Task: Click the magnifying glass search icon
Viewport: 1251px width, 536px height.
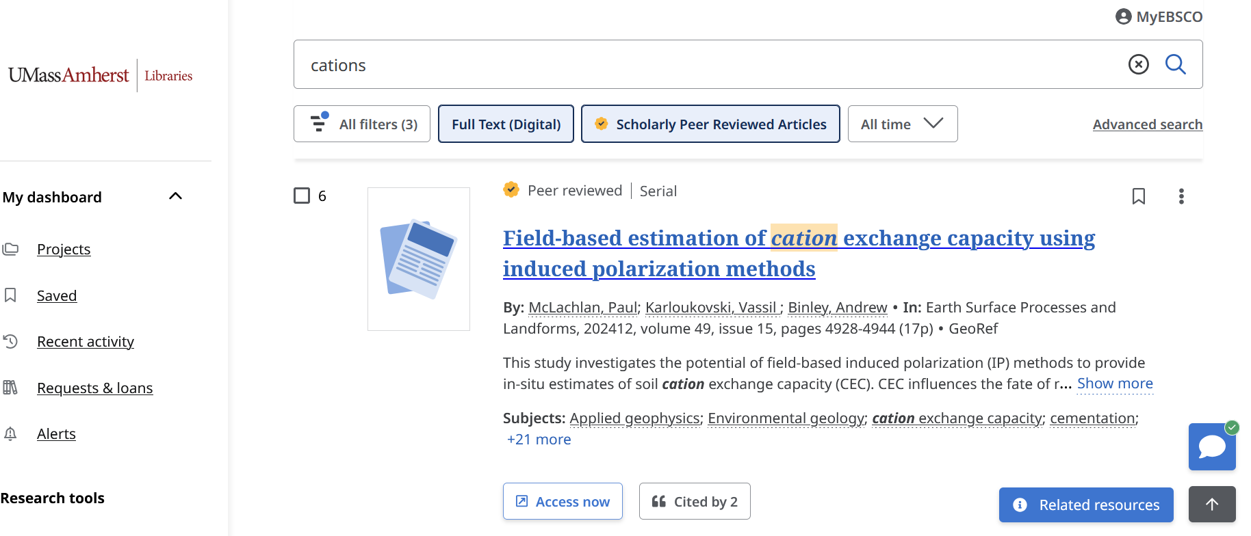Action: 1175,64
